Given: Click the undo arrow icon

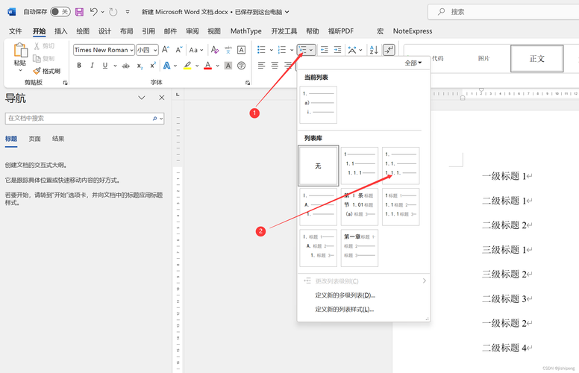Looking at the screenshot, I should (x=94, y=12).
